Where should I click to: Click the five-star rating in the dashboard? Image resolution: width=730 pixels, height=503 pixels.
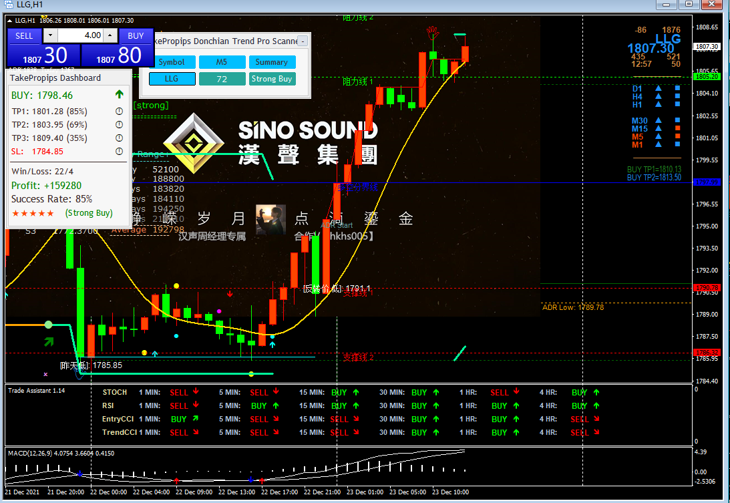[x=33, y=213]
